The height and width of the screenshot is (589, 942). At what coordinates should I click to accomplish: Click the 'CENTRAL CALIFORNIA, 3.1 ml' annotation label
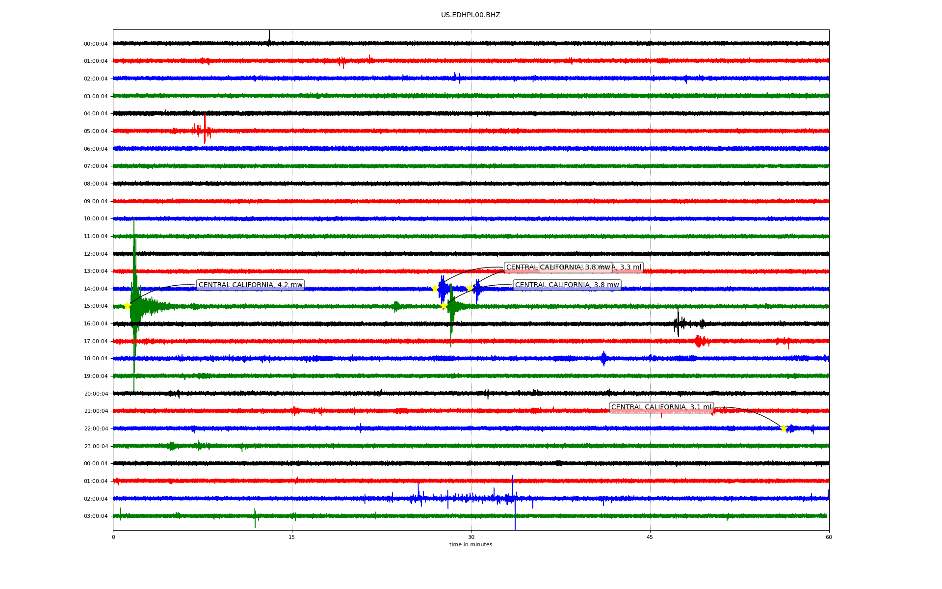pos(661,407)
